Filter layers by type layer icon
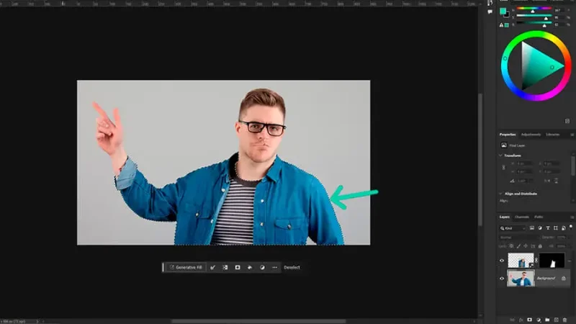This screenshot has height=324, width=576. click(548, 228)
